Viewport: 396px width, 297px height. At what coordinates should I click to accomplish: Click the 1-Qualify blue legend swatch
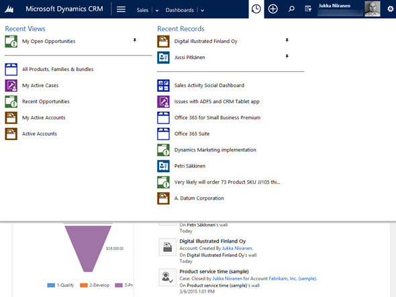51,286
